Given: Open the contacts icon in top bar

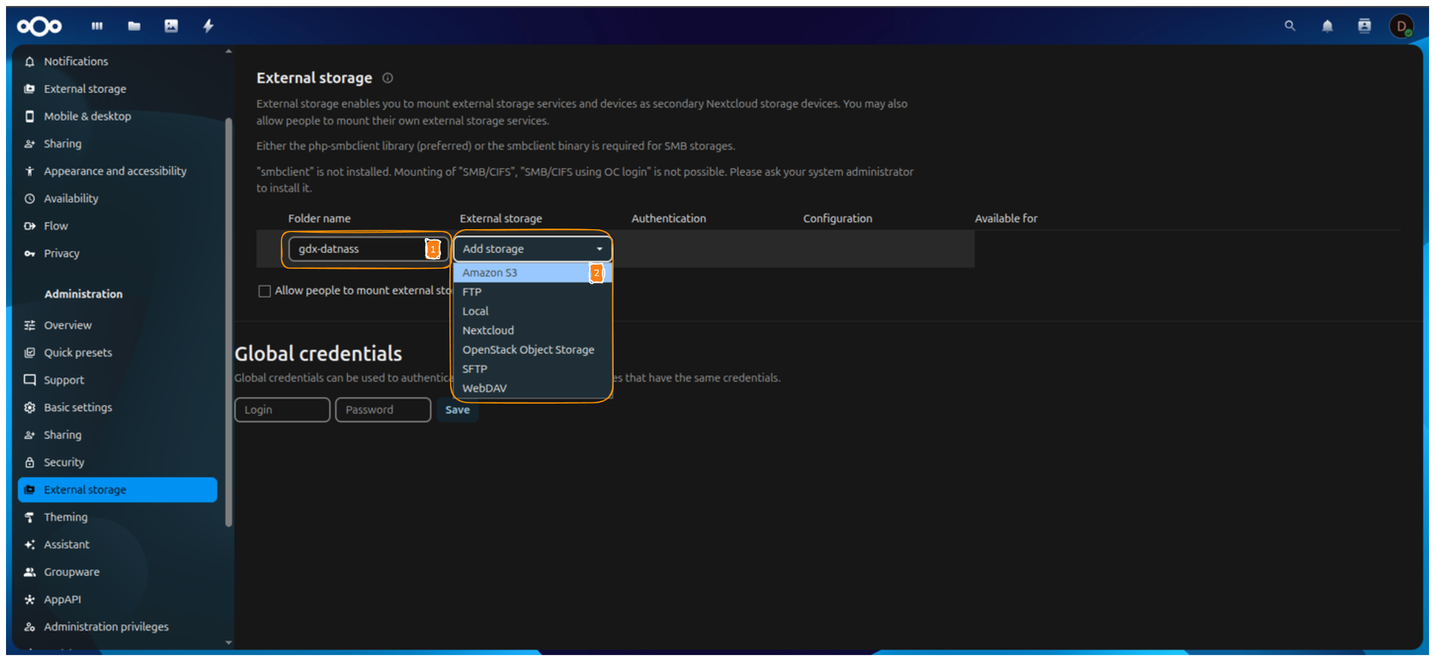Looking at the screenshot, I should click(x=1364, y=26).
